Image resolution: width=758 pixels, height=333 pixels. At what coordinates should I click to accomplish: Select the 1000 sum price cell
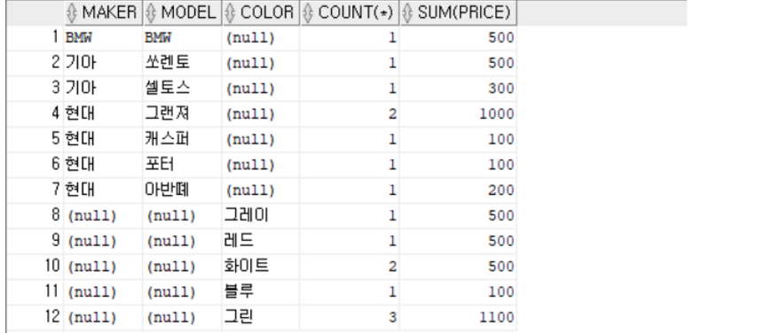[x=458, y=114]
